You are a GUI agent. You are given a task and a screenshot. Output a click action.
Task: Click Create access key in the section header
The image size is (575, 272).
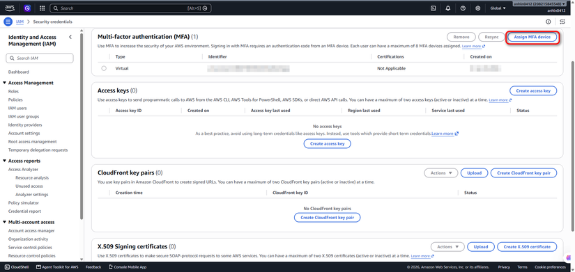[533, 91]
